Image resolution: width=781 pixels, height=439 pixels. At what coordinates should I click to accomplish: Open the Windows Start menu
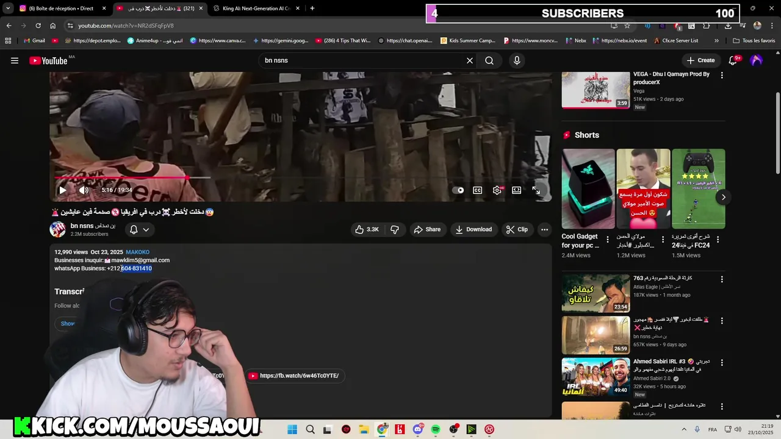292,429
